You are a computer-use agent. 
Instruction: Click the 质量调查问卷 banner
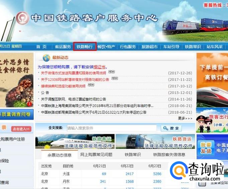[x=17, y=114]
